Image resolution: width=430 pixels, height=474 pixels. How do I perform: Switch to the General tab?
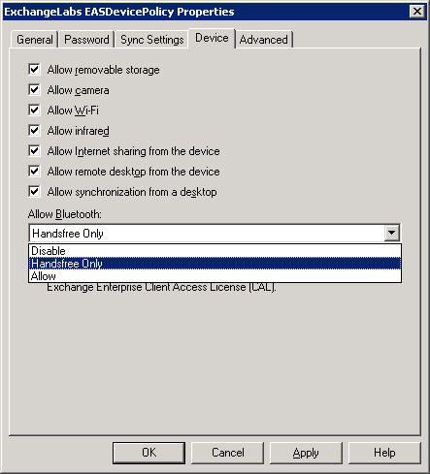(x=35, y=40)
